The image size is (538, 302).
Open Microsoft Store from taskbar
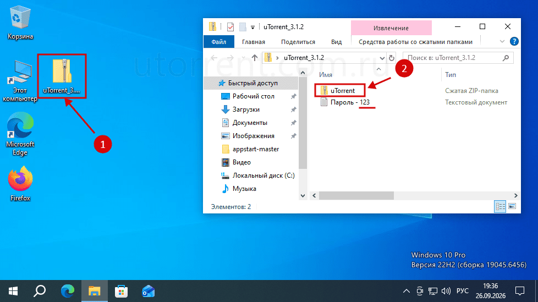(x=121, y=291)
